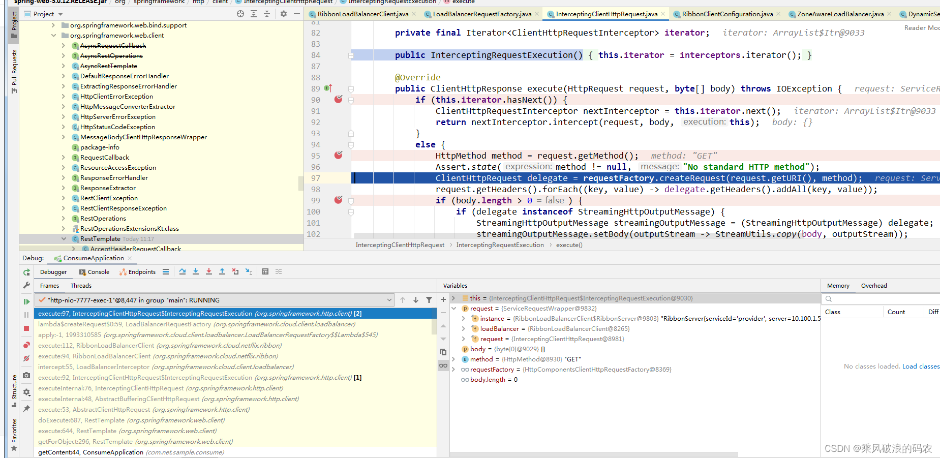This screenshot has width=940, height=458.
Task: Click the Trace Current Stream Chain icon
Action: 279,272
